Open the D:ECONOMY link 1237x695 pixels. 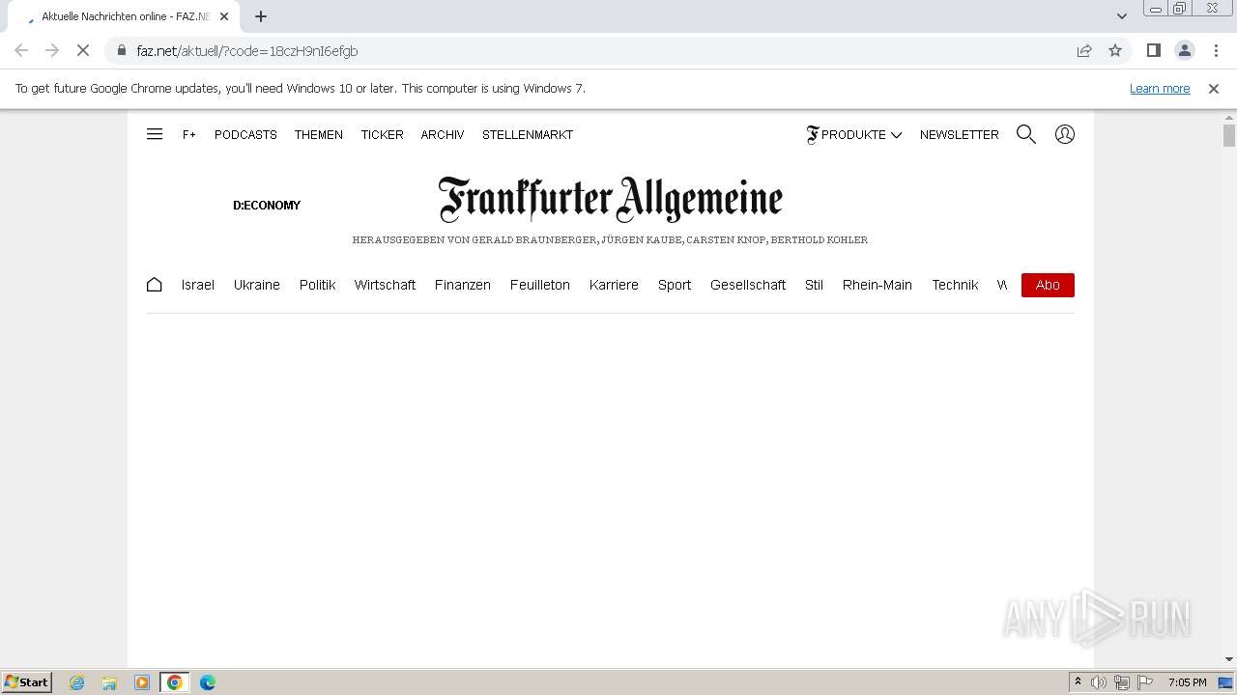click(267, 205)
